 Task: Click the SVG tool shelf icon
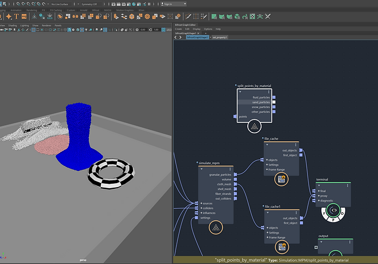click(x=24, y=17)
